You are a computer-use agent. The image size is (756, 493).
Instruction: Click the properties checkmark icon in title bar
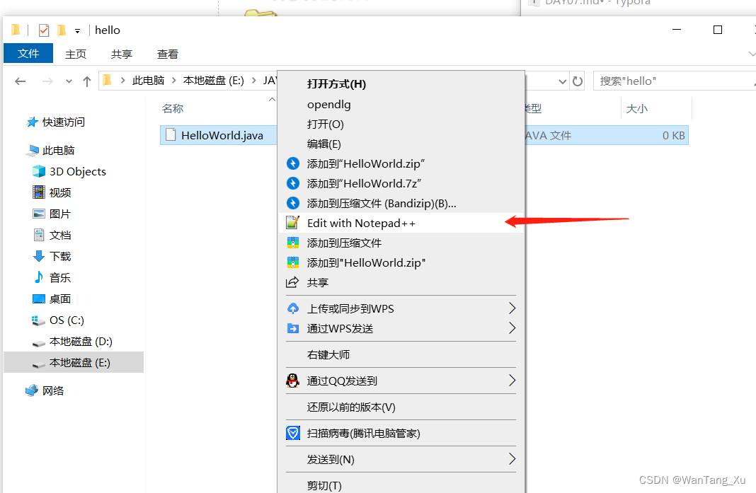pyautogui.click(x=43, y=30)
